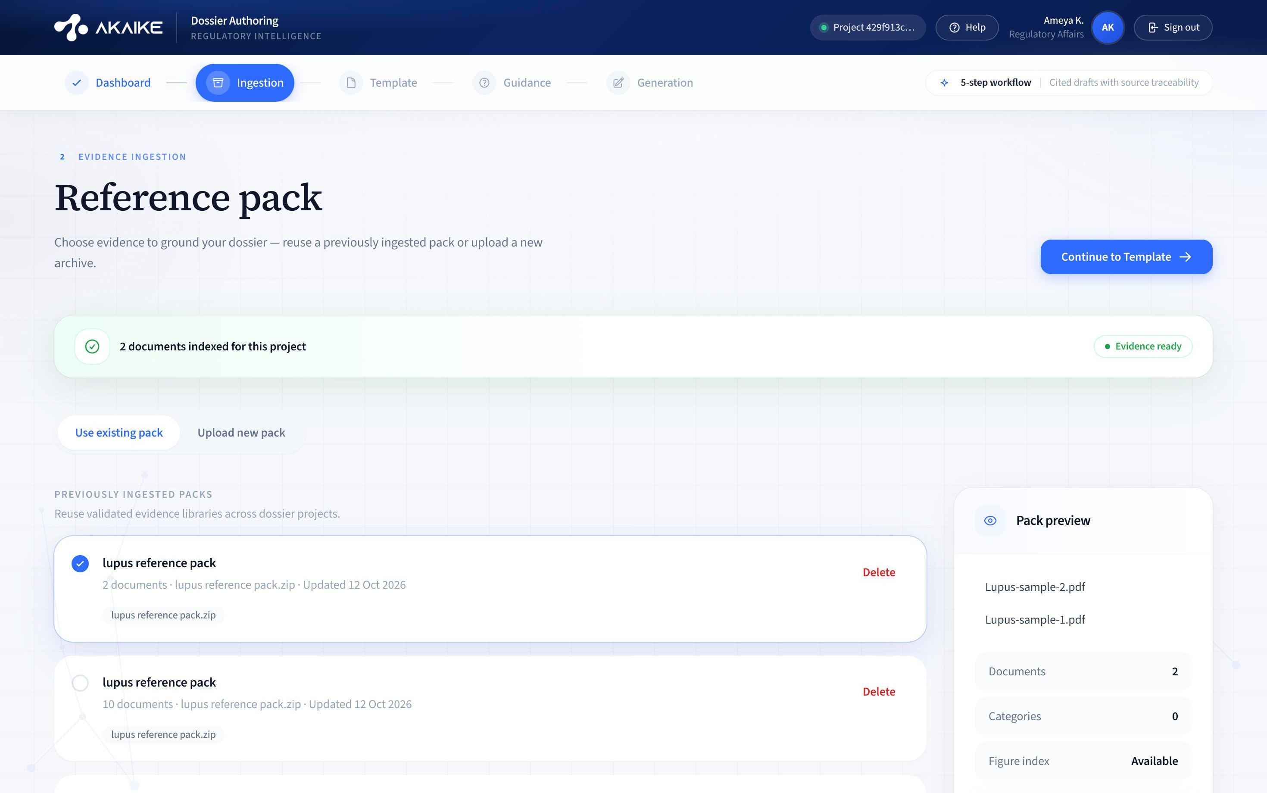The height and width of the screenshot is (793, 1267).
Task: Delete the 10-document lupus reference pack
Action: (879, 692)
